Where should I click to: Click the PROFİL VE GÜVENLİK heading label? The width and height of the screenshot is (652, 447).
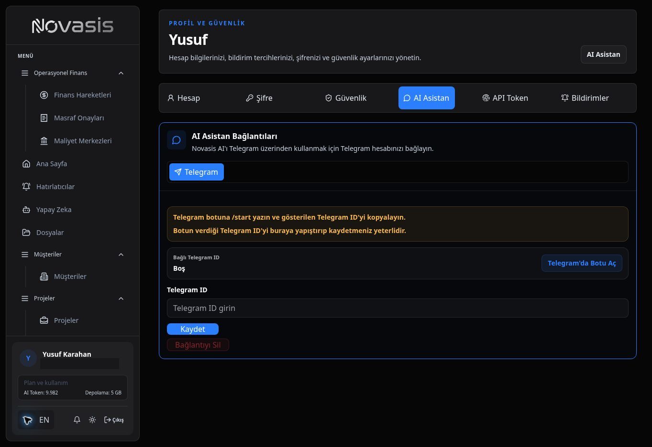[x=207, y=23]
